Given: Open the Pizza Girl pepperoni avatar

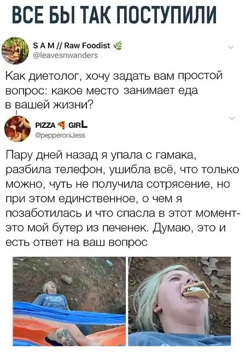Looking at the screenshot, I should pyautogui.click(x=17, y=129).
